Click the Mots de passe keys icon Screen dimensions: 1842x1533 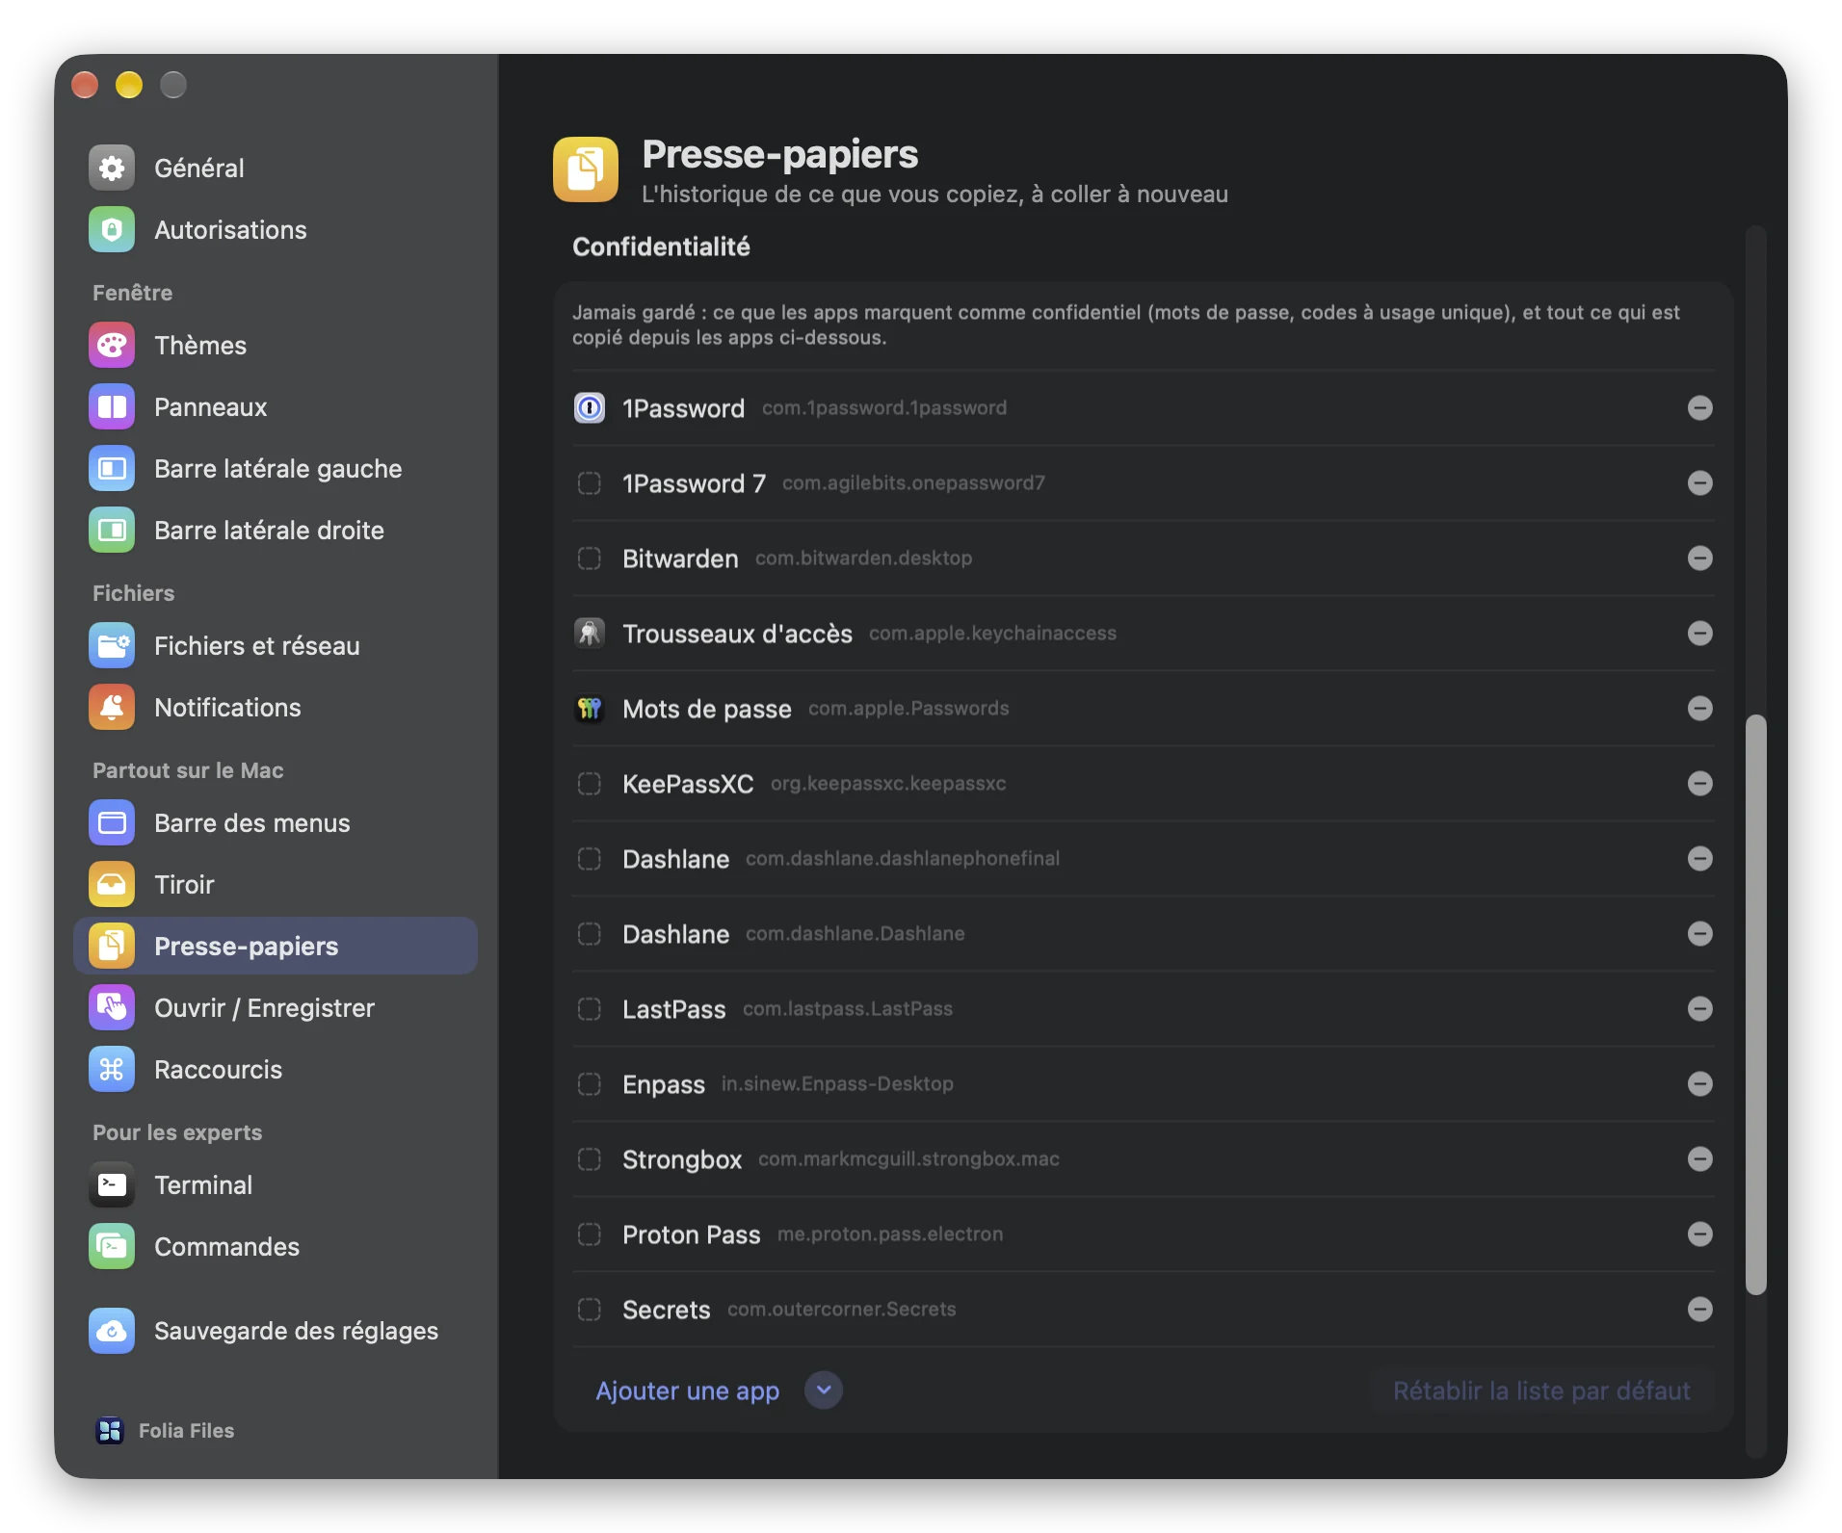point(590,709)
